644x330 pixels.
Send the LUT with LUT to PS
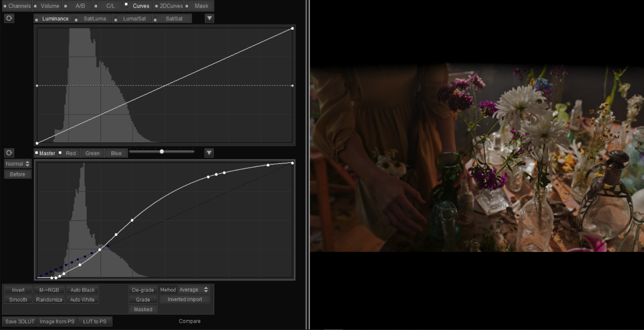[95, 321]
